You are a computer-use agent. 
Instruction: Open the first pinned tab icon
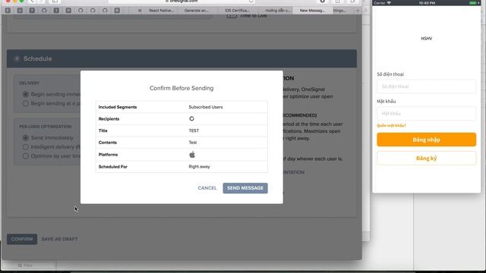(x=8, y=10)
